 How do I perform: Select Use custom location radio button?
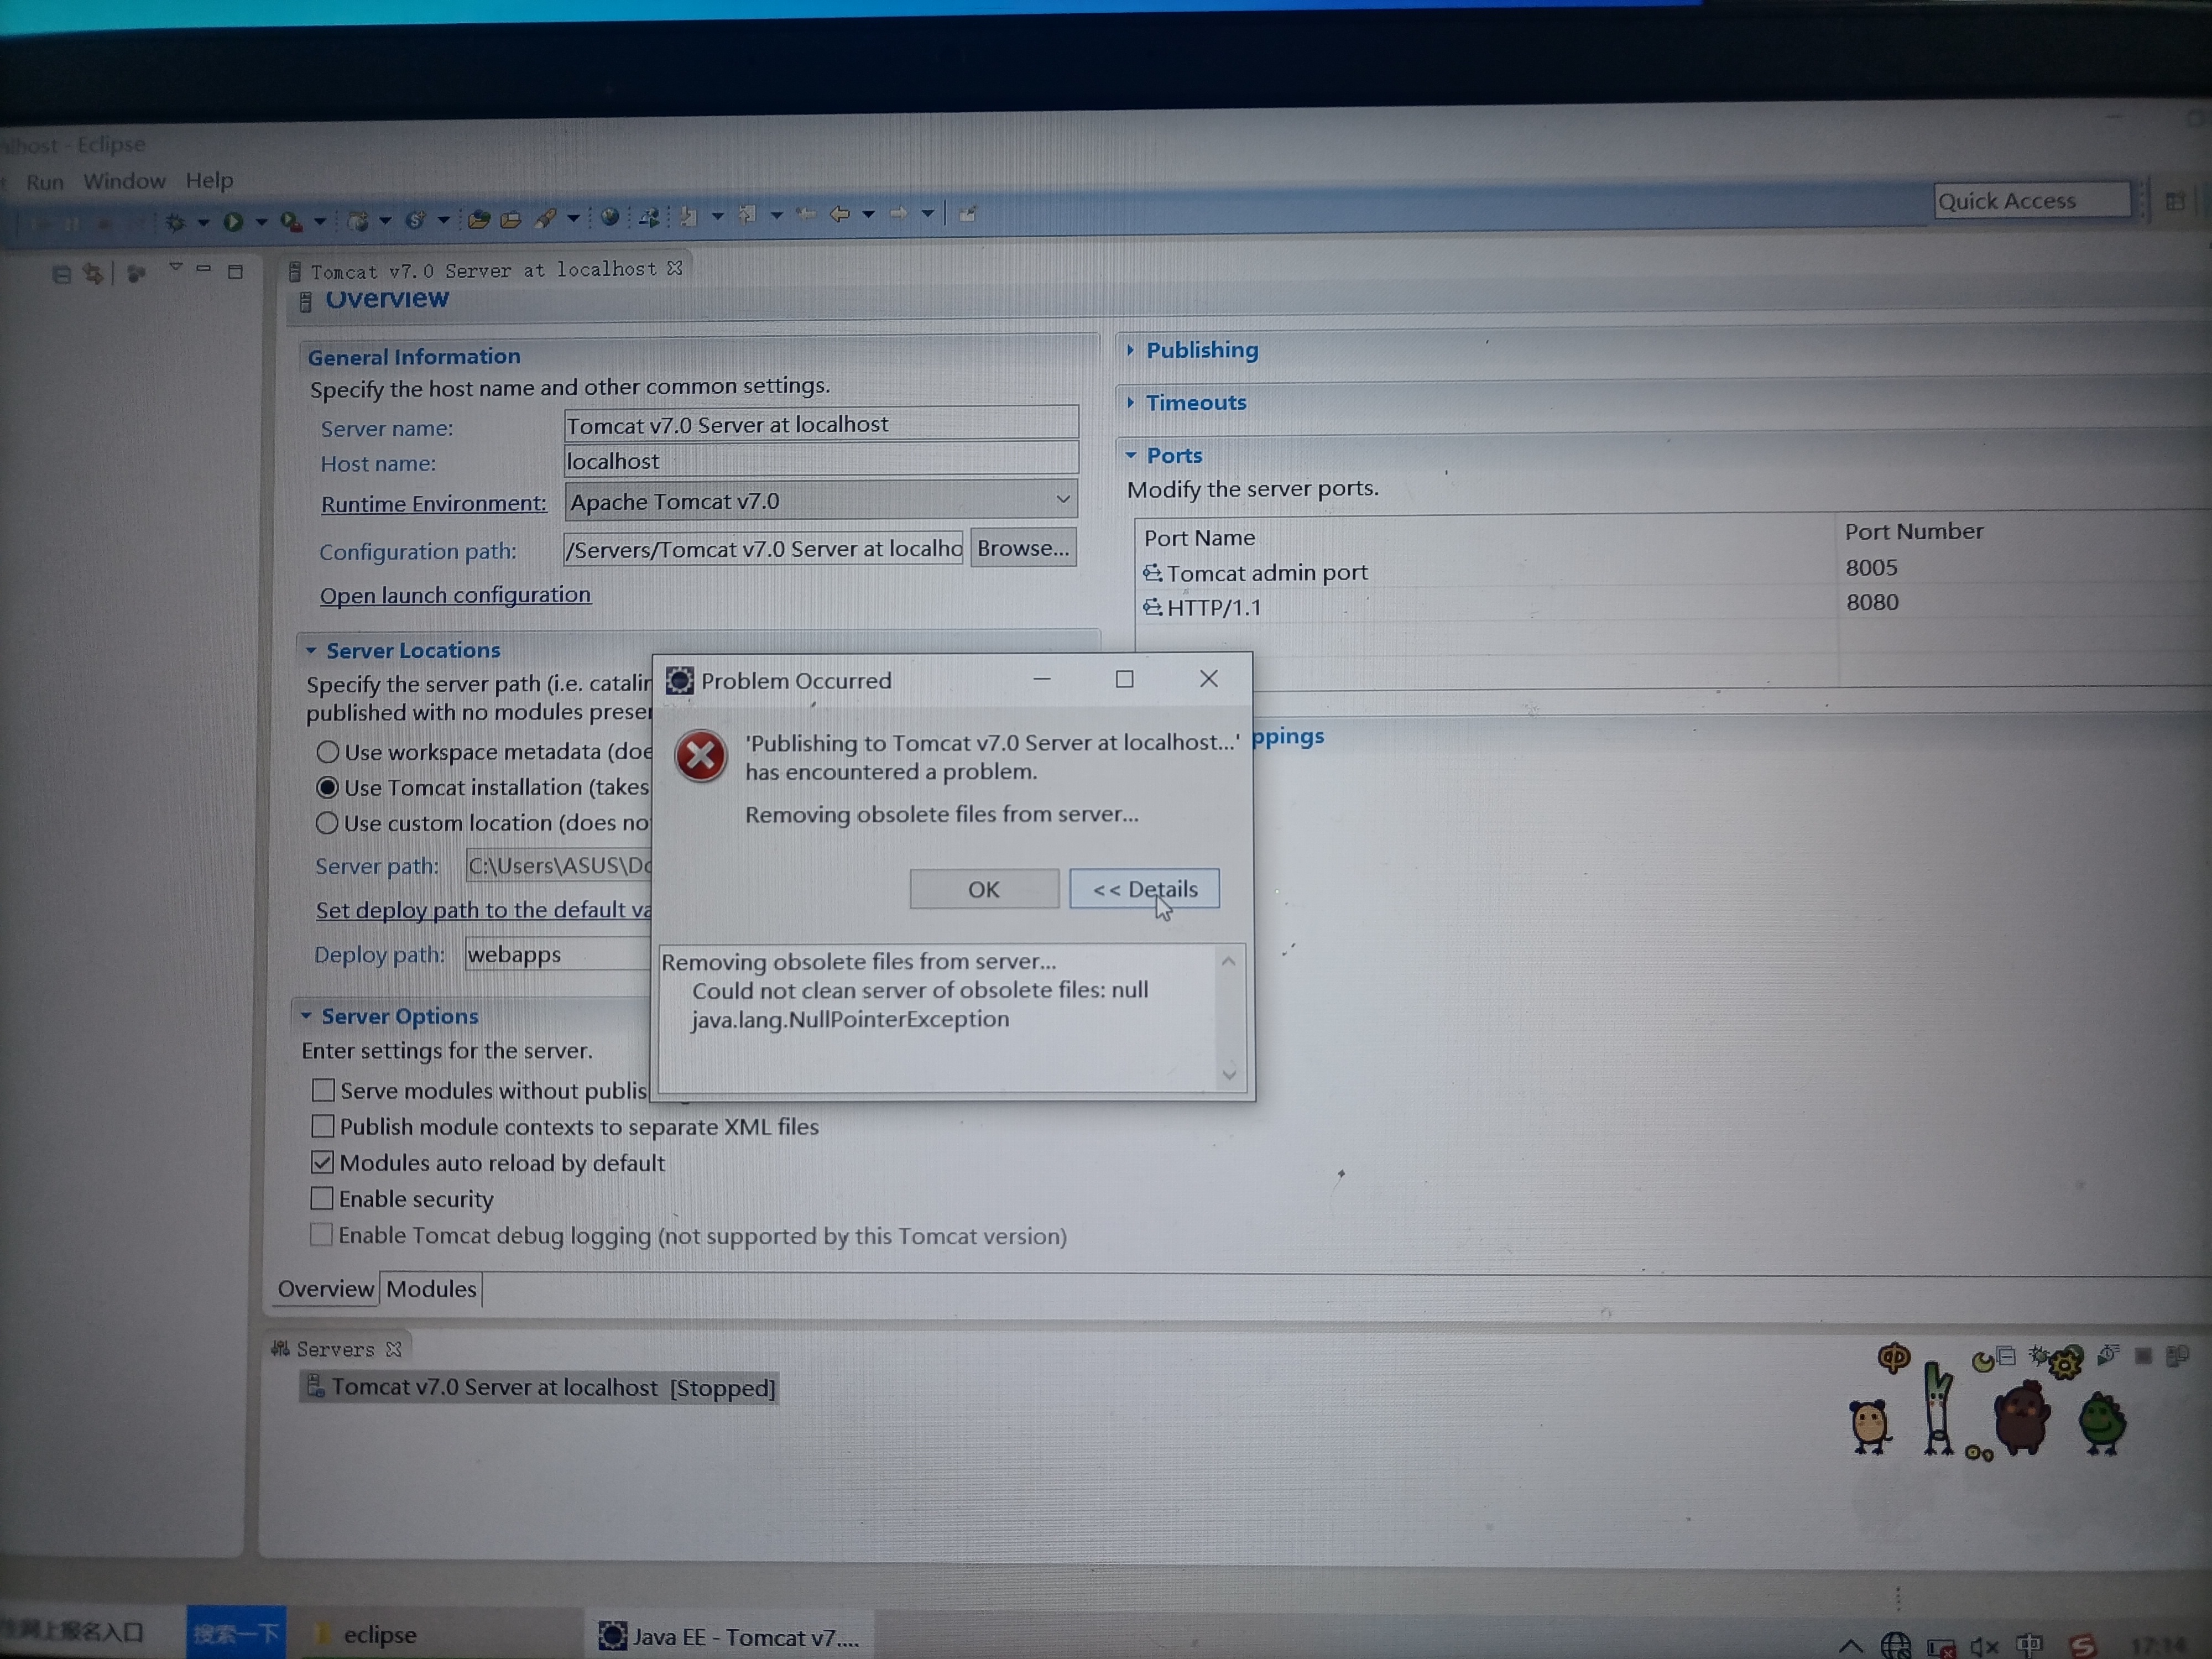coord(327,823)
